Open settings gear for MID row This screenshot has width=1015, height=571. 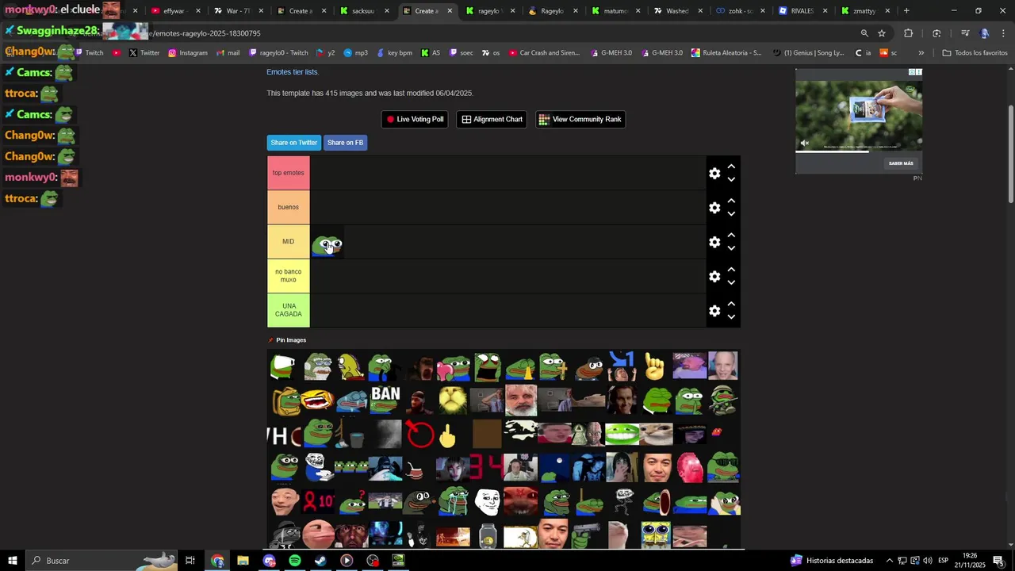tap(714, 242)
